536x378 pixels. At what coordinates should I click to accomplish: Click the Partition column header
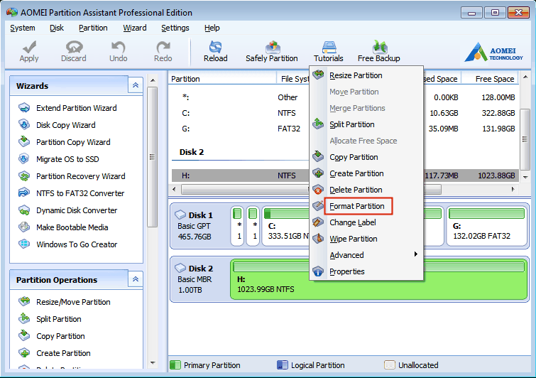click(x=222, y=79)
